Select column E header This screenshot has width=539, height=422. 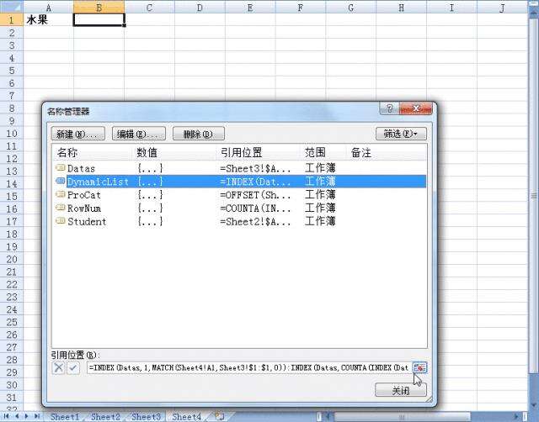[x=250, y=7]
